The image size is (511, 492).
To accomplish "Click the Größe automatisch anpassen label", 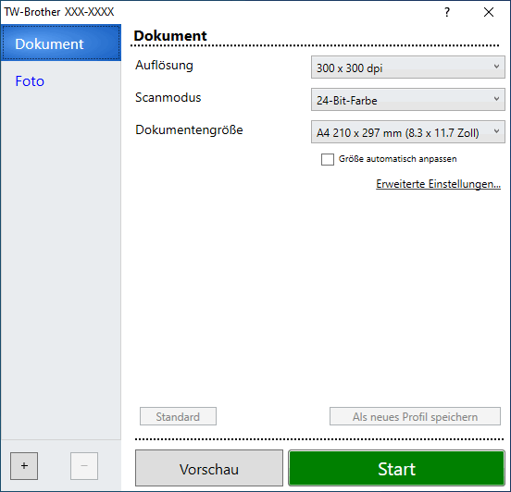I will 397,159.
